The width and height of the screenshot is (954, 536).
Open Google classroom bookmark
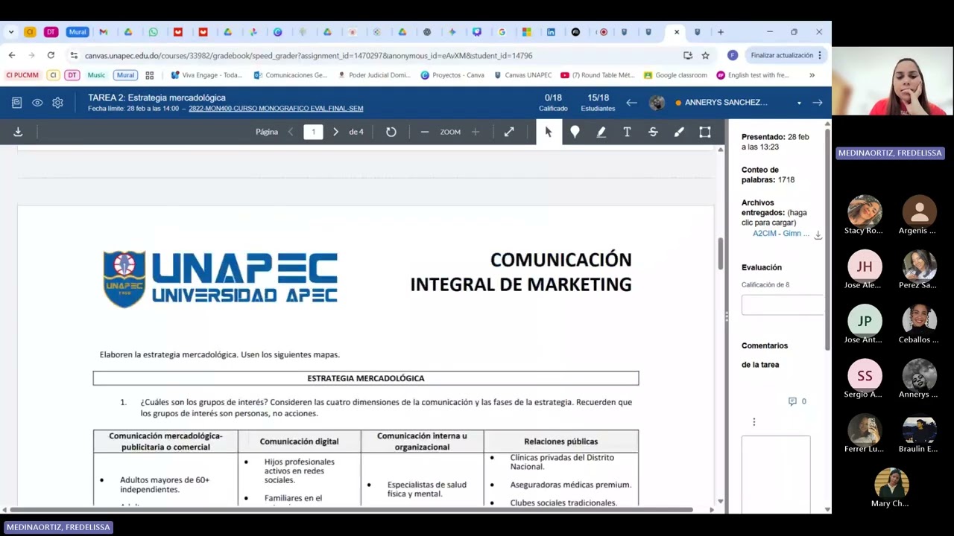pyautogui.click(x=675, y=75)
